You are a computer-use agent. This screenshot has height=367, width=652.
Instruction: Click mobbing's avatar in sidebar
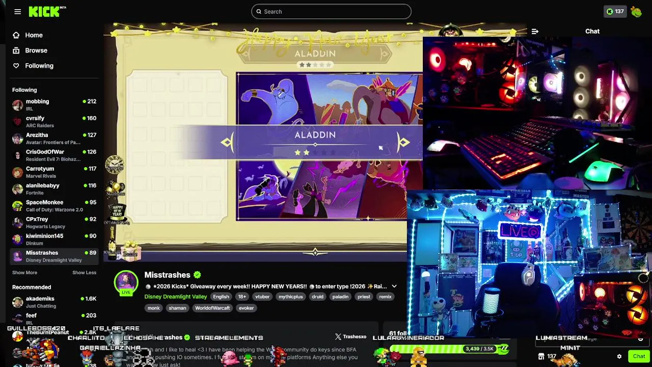[x=18, y=105]
